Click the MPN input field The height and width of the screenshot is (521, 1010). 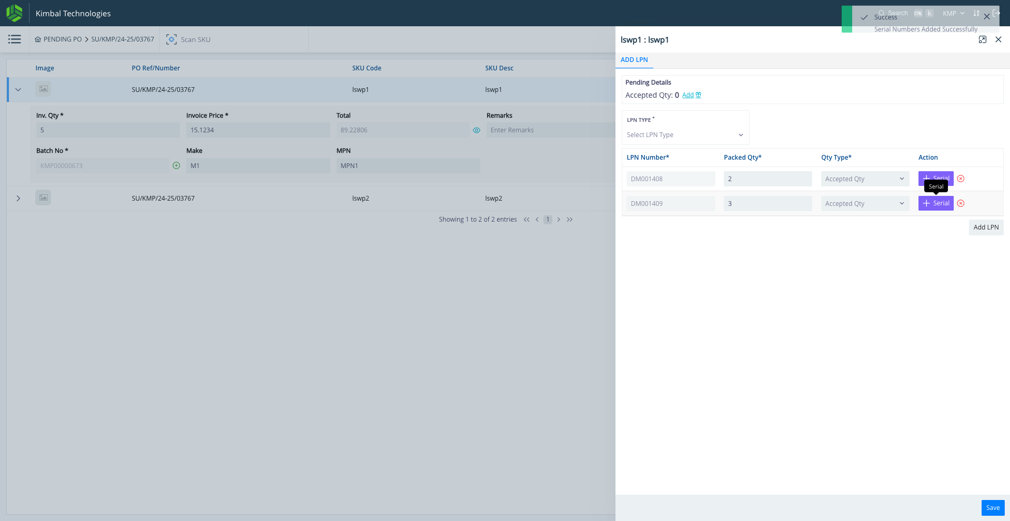[x=408, y=166]
